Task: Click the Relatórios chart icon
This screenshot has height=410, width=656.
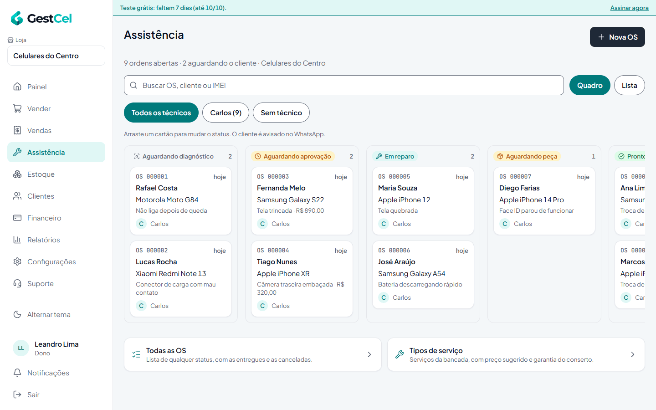Action: tap(17, 240)
